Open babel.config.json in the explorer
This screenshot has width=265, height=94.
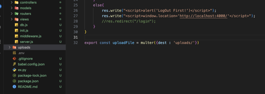coord(31,64)
